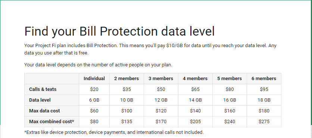This screenshot has height=138, width=312.
Task: Click the $80 Individual max combined cell
Action: coord(94,122)
